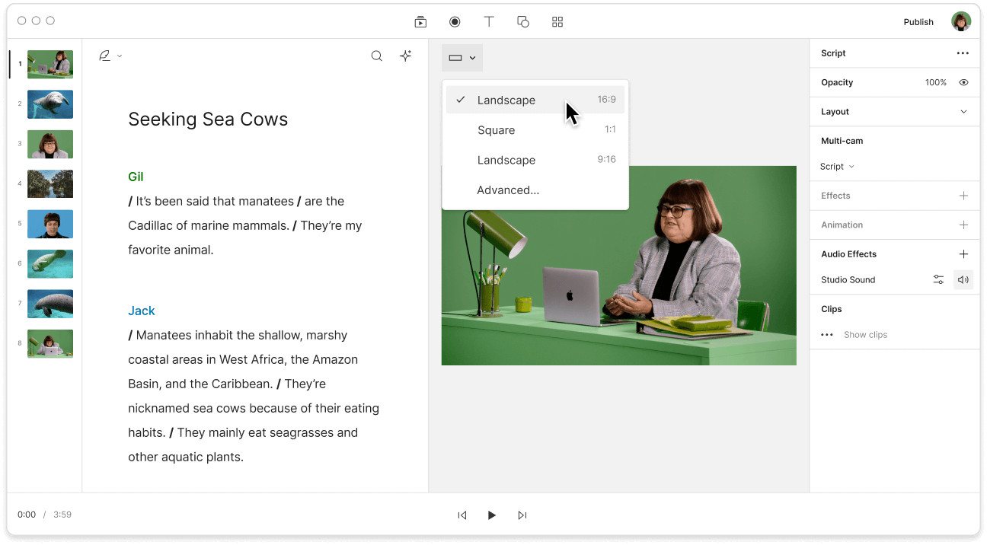The image size is (987, 545).
Task: Open the aspect ratio dropdown above canvas
Action: 462,57
